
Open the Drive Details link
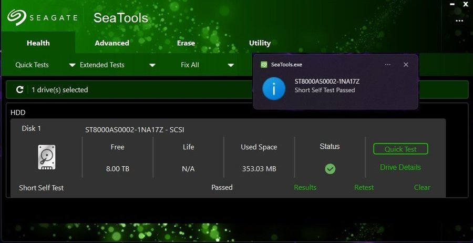[400, 167]
